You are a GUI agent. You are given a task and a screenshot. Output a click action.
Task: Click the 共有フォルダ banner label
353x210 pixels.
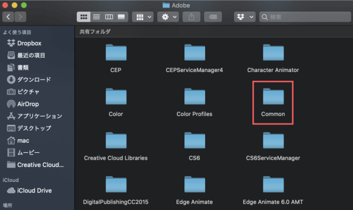(x=95, y=32)
